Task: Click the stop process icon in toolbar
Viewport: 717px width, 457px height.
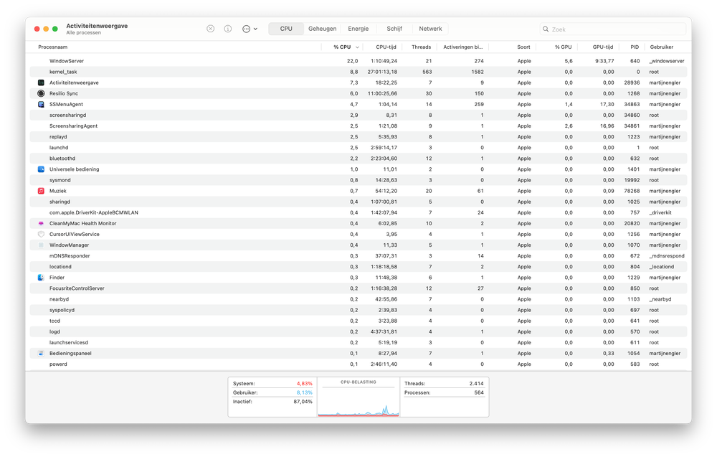Action: [210, 29]
